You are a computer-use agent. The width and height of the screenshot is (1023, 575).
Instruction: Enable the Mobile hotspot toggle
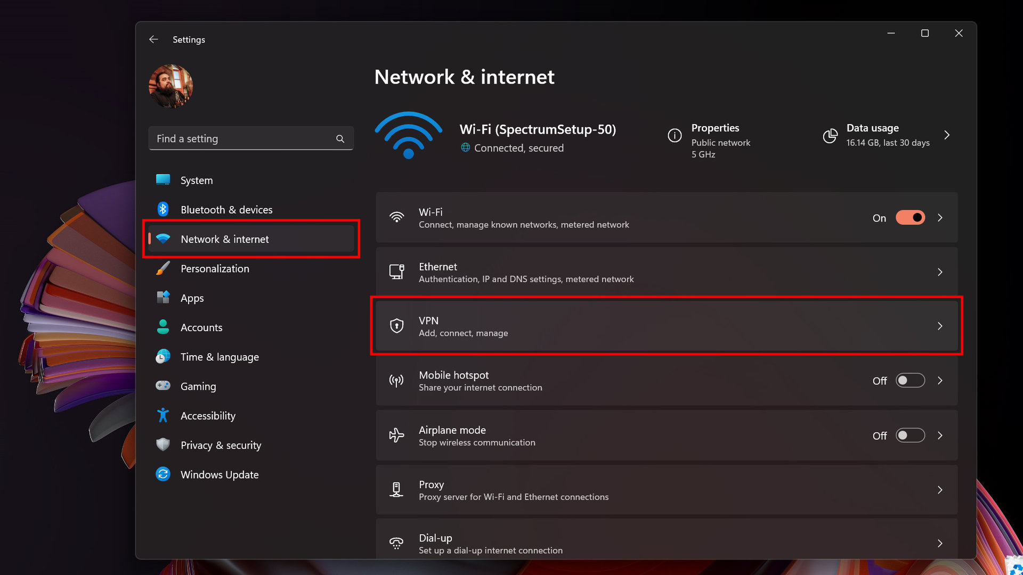tap(910, 381)
